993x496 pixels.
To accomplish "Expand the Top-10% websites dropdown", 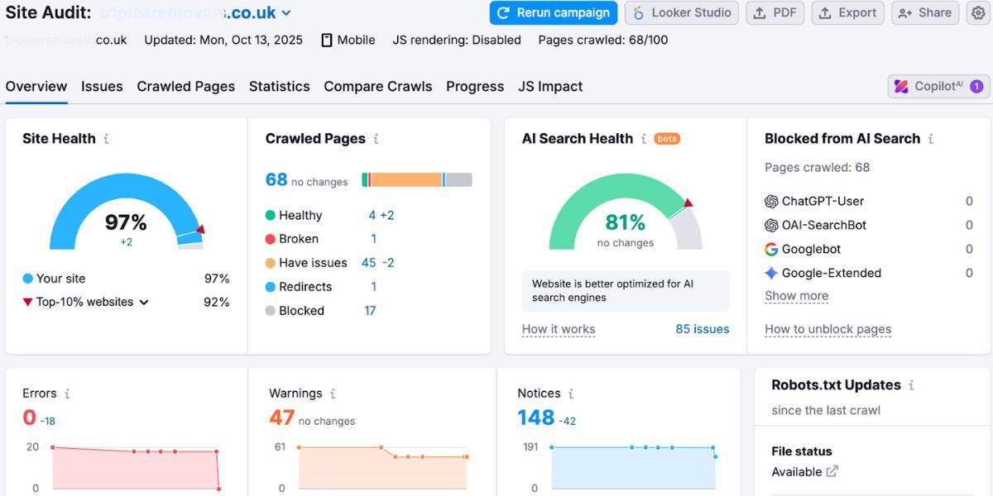I will pyautogui.click(x=144, y=303).
